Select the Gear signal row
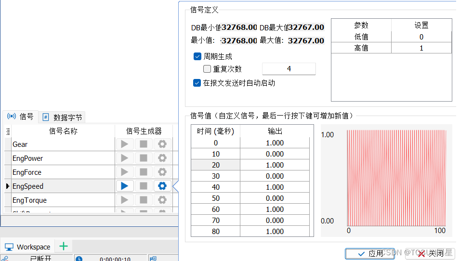The image size is (460, 261). [63, 144]
